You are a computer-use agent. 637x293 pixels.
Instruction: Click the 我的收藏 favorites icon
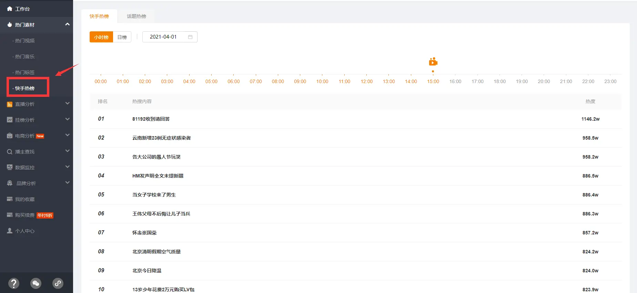coord(10,199)
